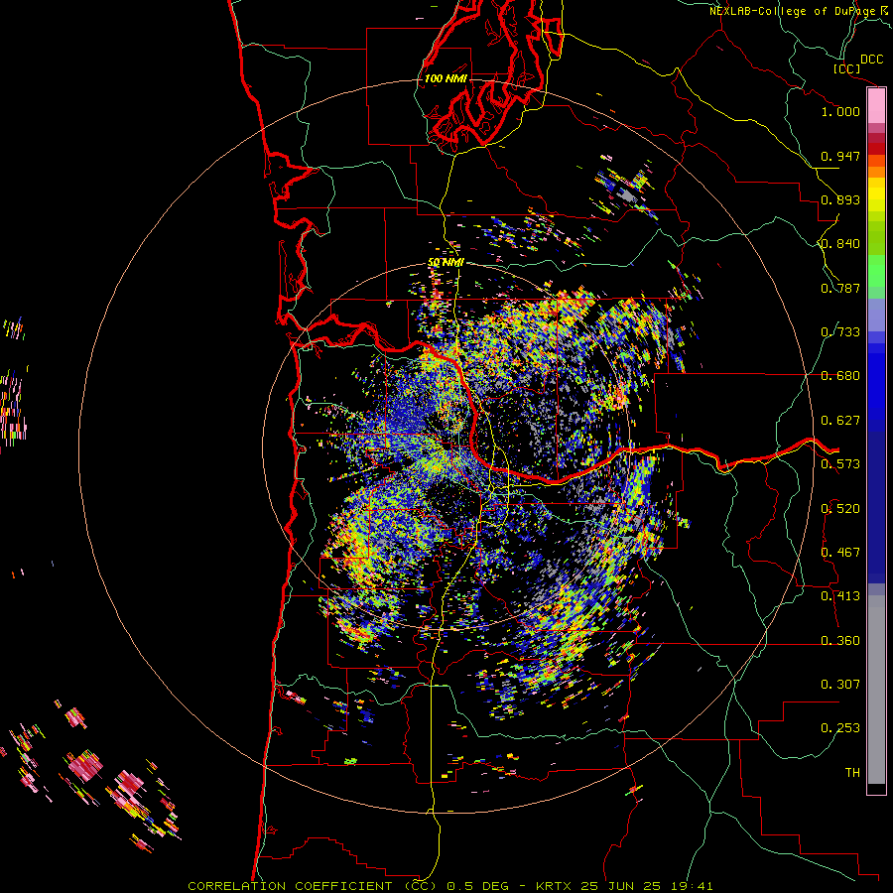Click the lavender segment of the color bar
The height and width of the screenshot is (893, 893).
coord(876,315)
